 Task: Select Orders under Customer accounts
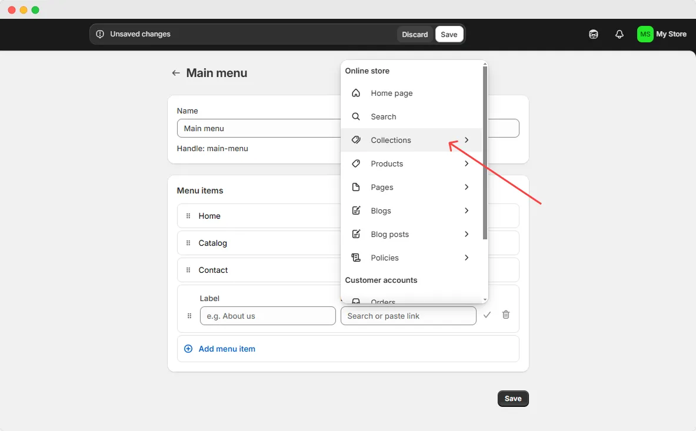(382, 301)
